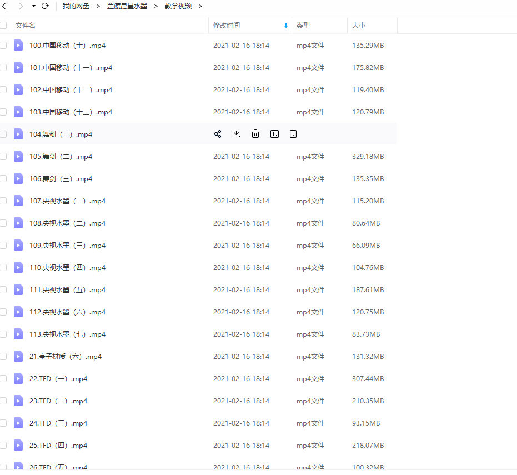Click the back navigation arrow

click(4, 6)
